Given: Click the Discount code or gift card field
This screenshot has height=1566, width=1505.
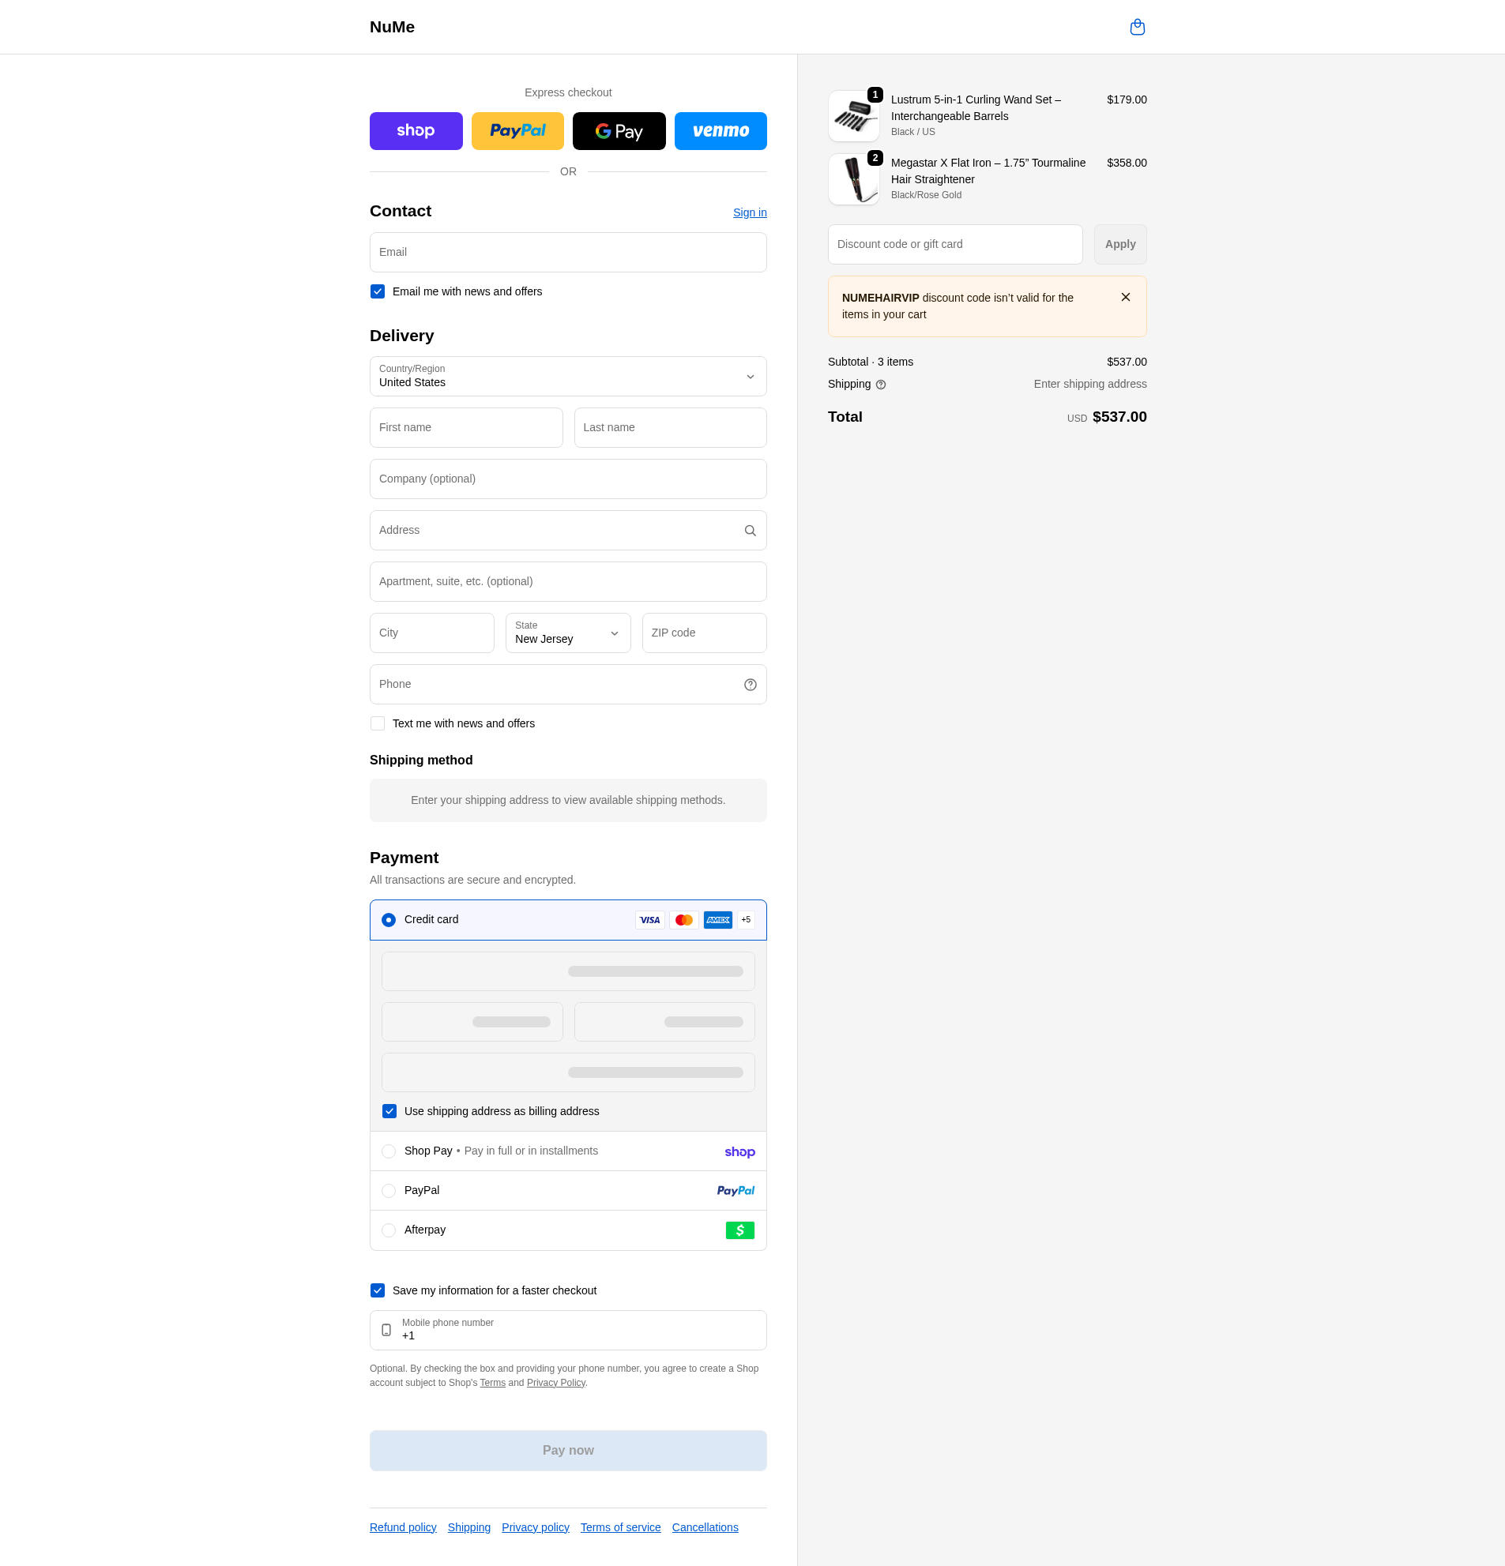Looking at the screenshot, I should (x=954, y=245).
